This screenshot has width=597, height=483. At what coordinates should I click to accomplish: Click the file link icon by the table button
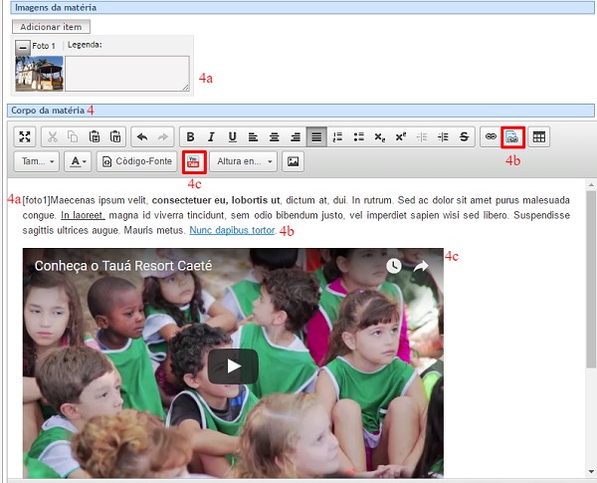pyautogui.click(x=512, y=137)
